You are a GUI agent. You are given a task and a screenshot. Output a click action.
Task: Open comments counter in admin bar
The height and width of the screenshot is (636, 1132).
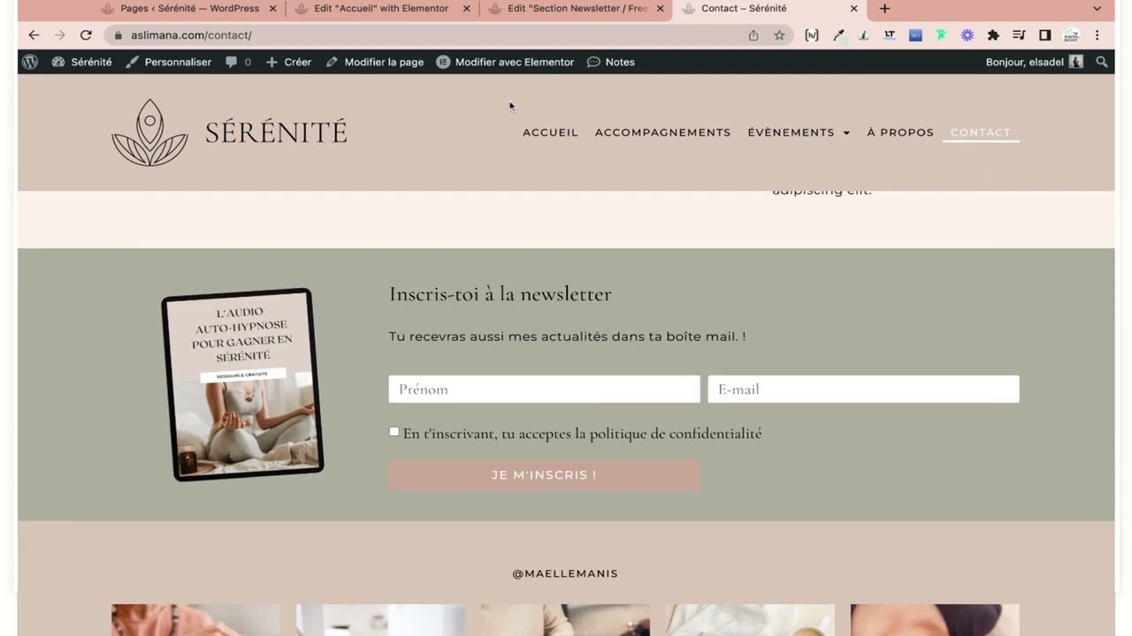(238, 62)
